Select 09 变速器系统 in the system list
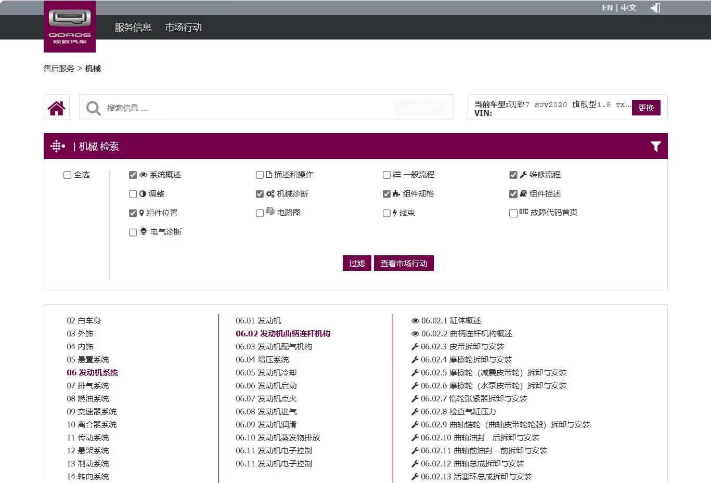711x483 pixels. pyautogui.click(x=92, y=412)
